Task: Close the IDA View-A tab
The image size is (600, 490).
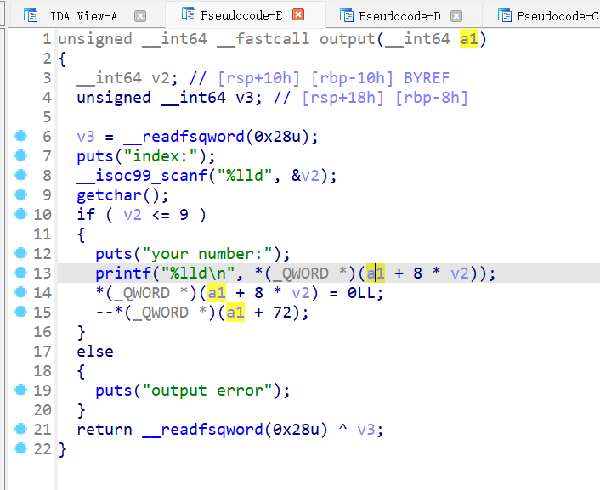Action: [140, 15]
